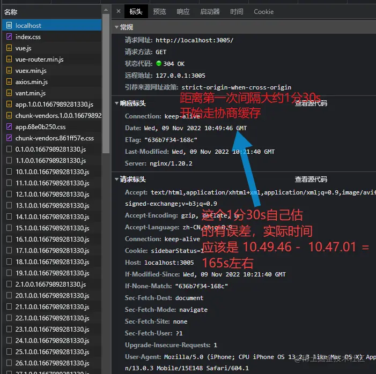Open the 预览 preview tab
Image resolution: width=376 pixels, height=374 pixels.
coord(159,11)
